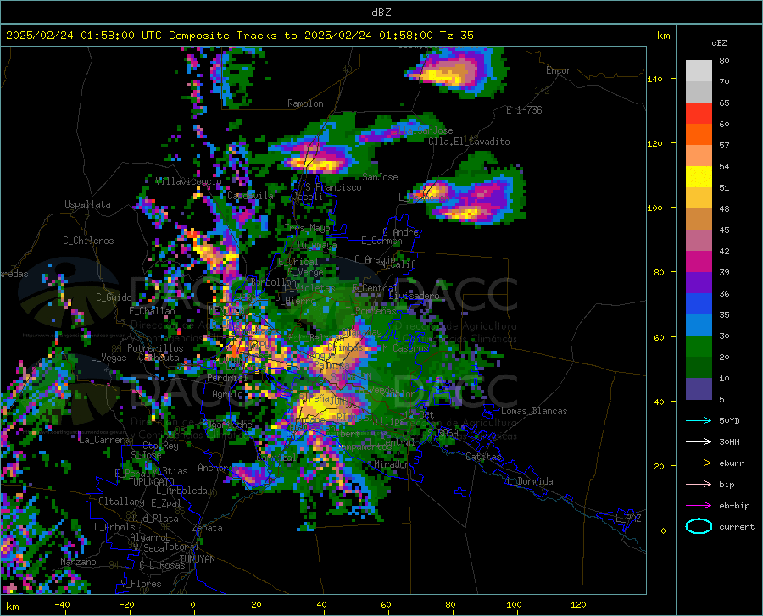Click the Tz 35 threshold text

point(456,36)
